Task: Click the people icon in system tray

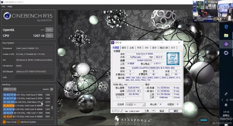Action: [x=226, y=93]
